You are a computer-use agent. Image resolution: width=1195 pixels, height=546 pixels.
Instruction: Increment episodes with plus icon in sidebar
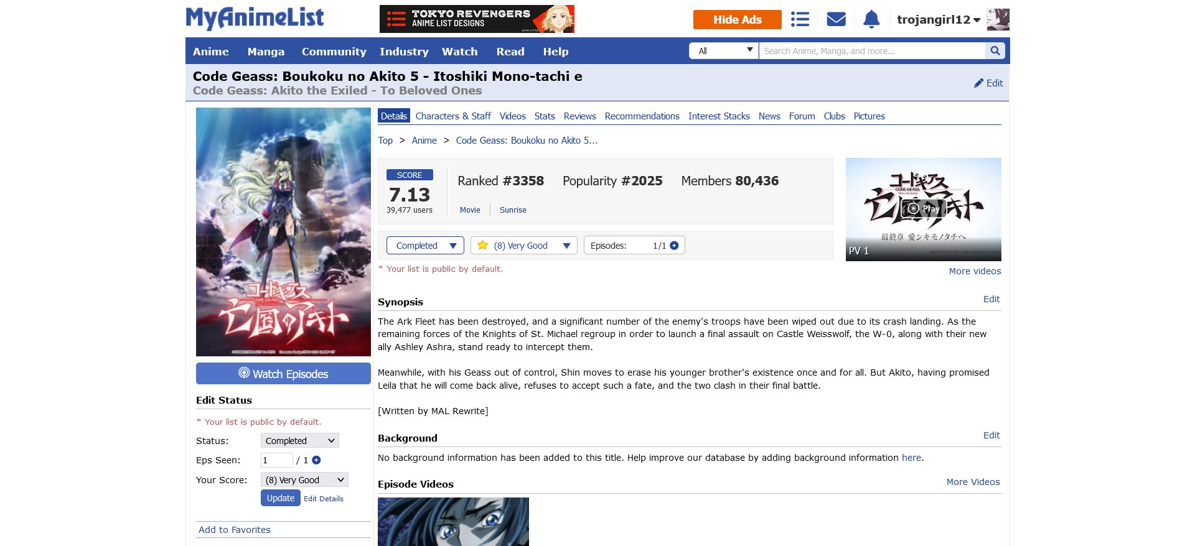coord(316,460)
